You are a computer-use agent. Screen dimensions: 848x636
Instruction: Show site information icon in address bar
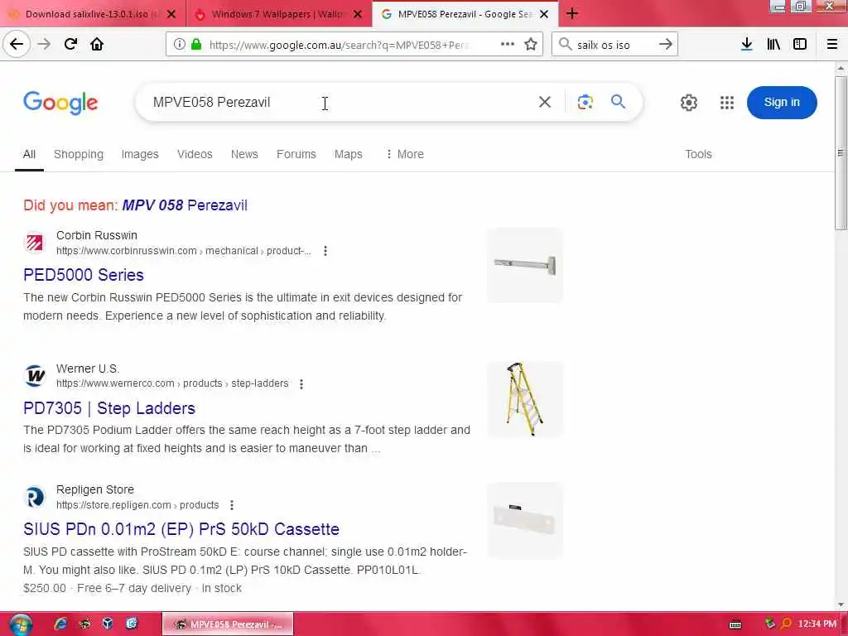[x=180, y=45]
